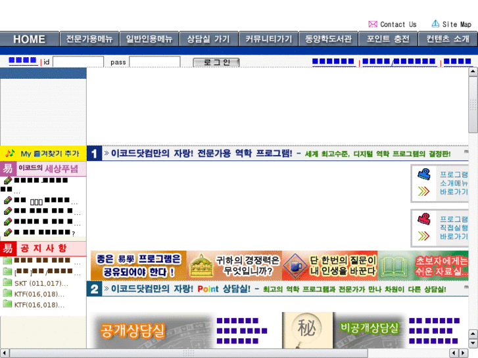Click the 좋은 易學 프로그램은 공유되어야 한다 banner

pos(138,265)
